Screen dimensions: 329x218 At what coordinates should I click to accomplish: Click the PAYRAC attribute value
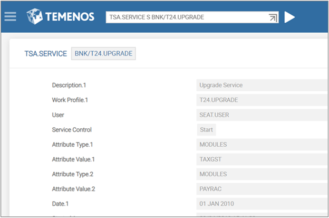(211, 188)
